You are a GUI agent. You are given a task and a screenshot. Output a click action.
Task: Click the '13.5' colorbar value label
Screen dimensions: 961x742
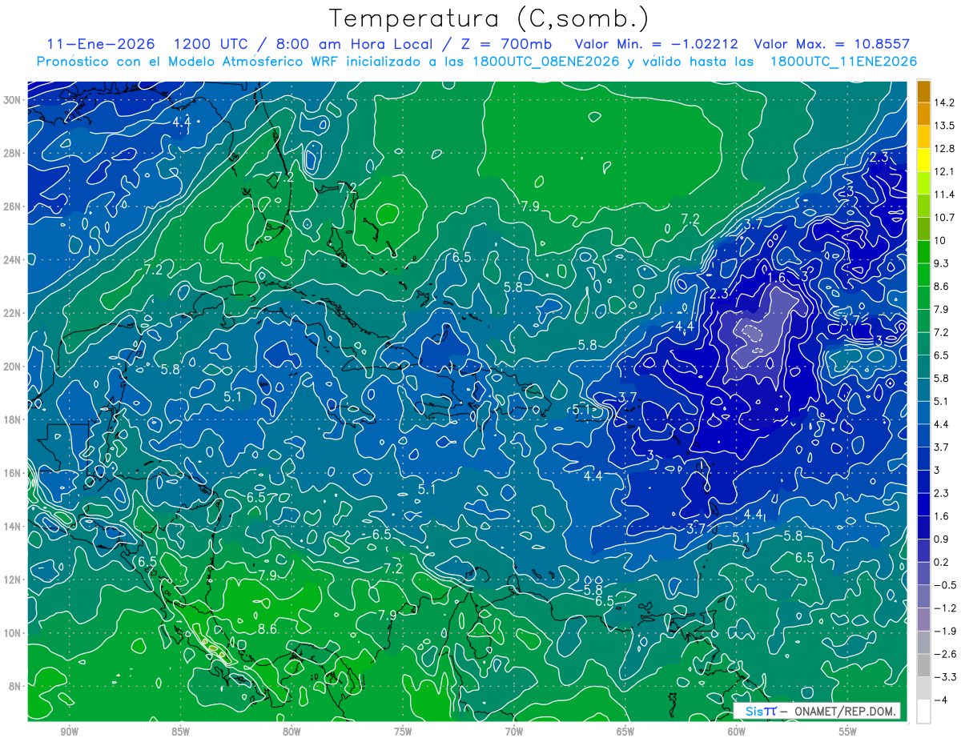[945, 126]
